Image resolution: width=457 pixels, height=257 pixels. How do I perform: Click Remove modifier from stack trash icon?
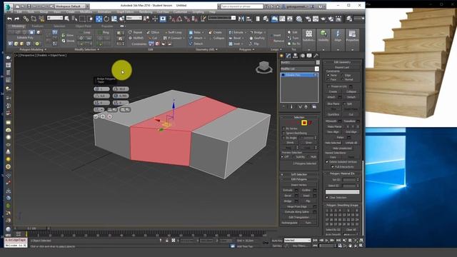tap(306, 107)
